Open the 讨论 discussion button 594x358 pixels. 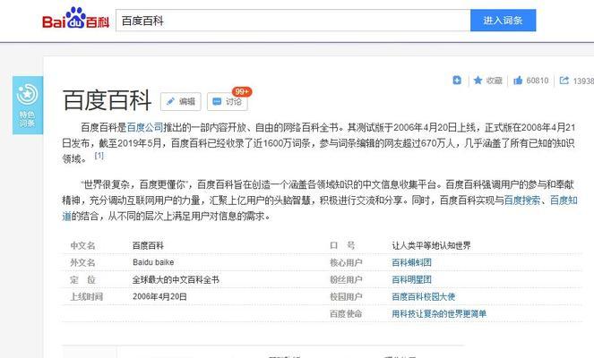coord(228,101)
